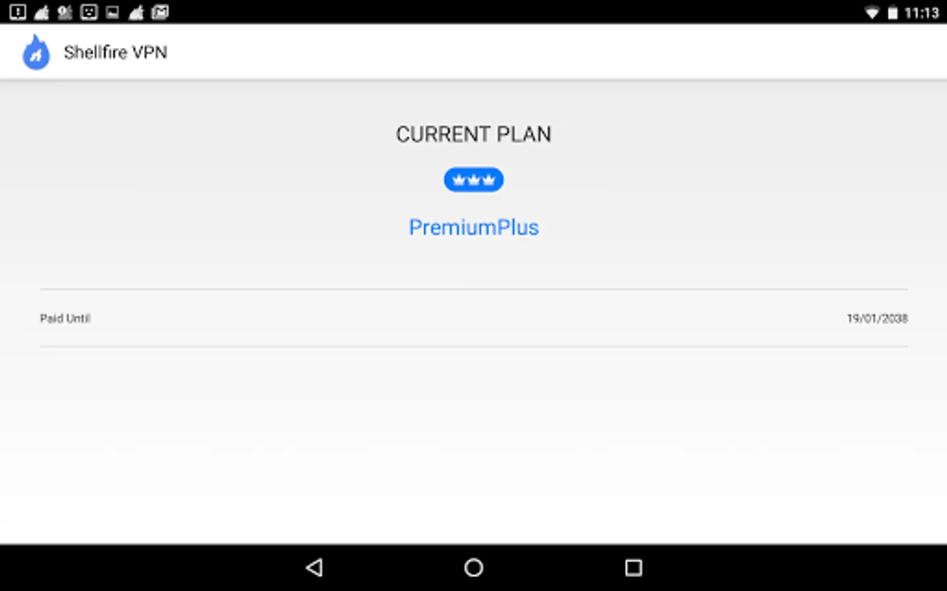Tap the broom-with-badge notification icon

tap(65, 12)
